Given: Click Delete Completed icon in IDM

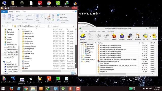Looking at the screenshot, I should click(x=122, y=37).
